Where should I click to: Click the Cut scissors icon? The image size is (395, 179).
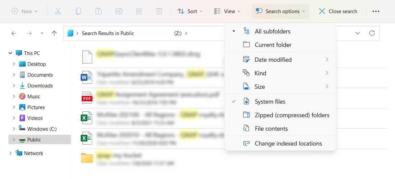click(58, 11)
